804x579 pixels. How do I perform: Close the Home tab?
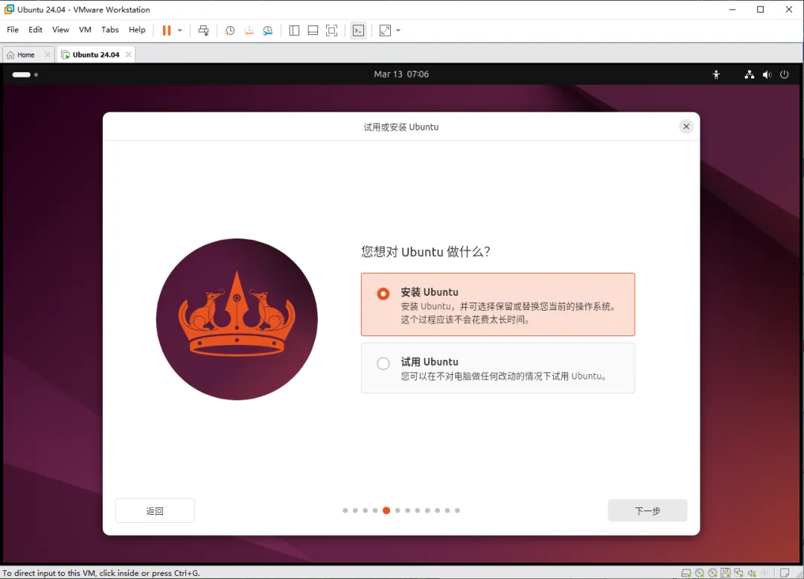click(x=48, y=54)
